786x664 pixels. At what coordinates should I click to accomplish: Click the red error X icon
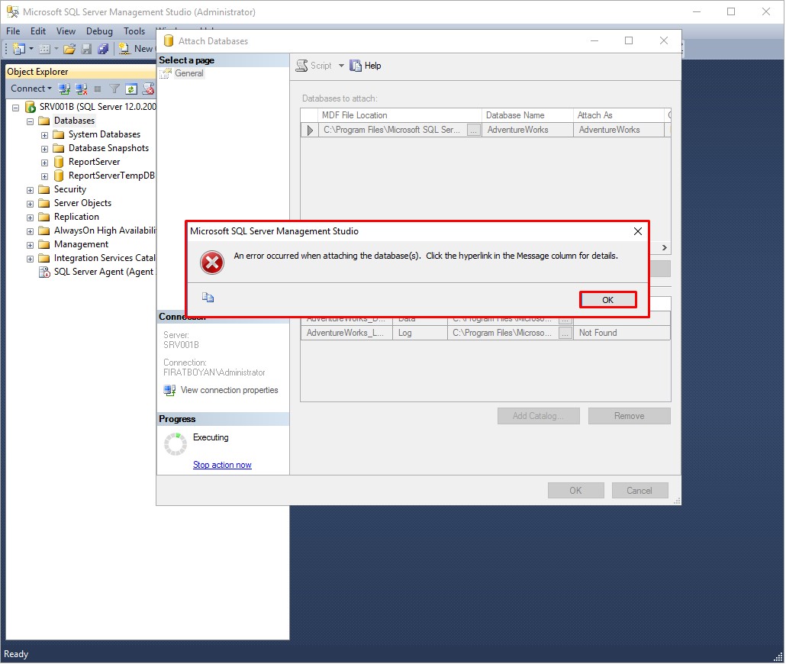(212, 263)
